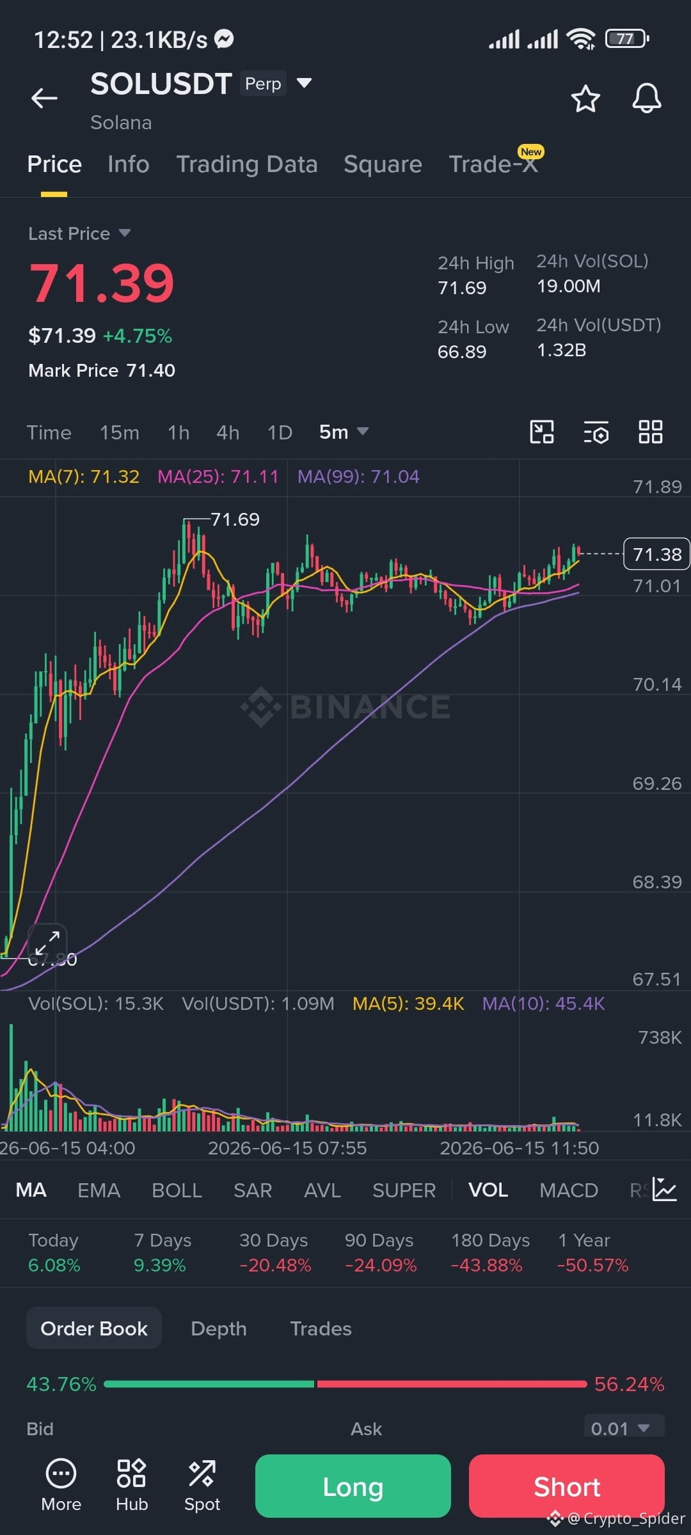
Task: Expand the 5m interval dropdown
Action: pos(344,432)
